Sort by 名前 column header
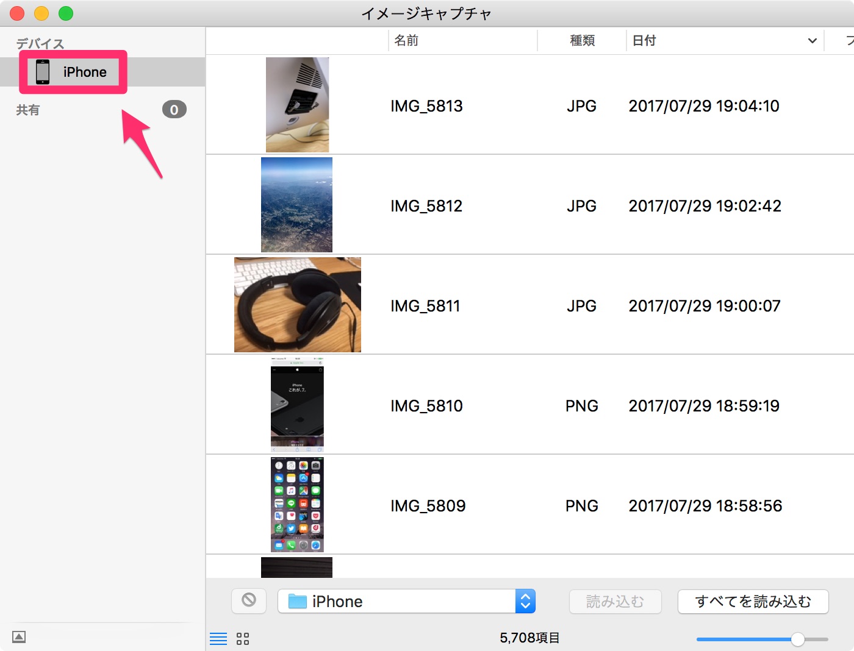Viewport: 854px width, 651px height. click(x=406, y=41)
